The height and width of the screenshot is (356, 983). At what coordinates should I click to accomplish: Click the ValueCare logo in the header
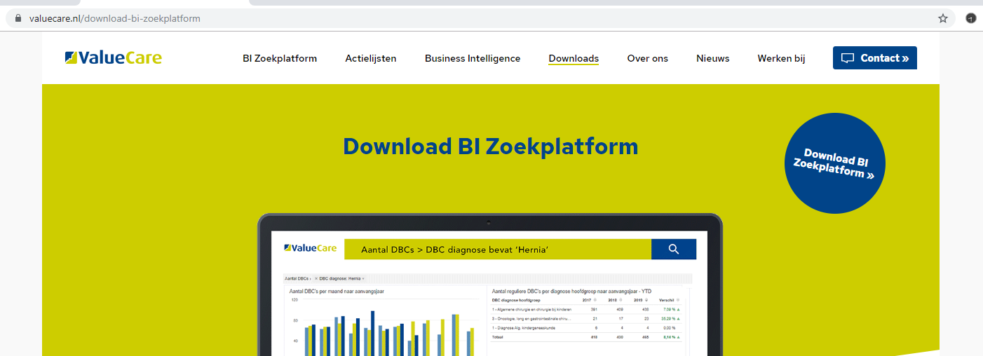pos(113,58)
